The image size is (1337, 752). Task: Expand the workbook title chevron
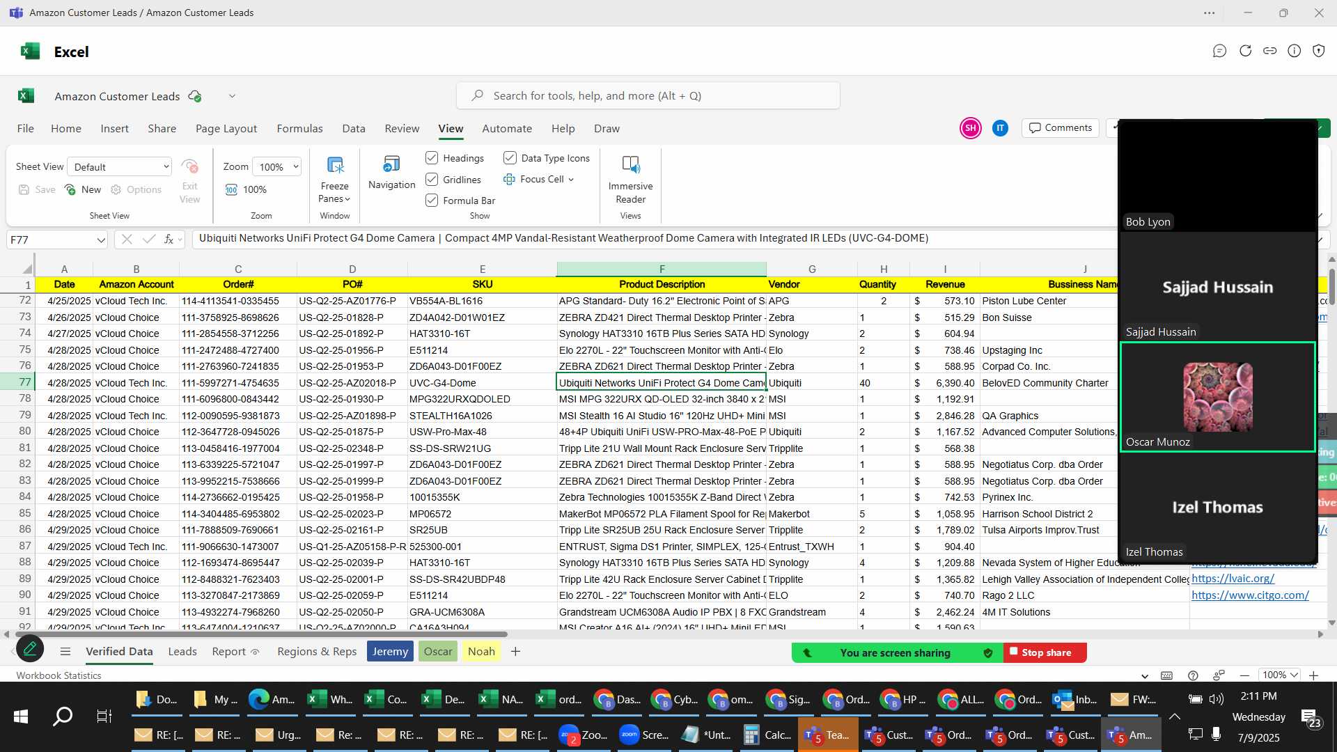(232, 96)
